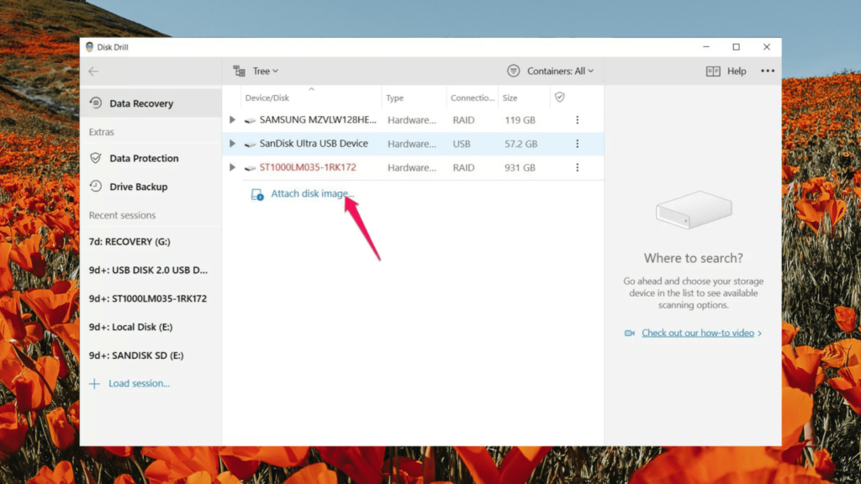Expand the SanDisk Ultra USB Device row
This screenshot has width=861, height=484.
click(232, 143)
